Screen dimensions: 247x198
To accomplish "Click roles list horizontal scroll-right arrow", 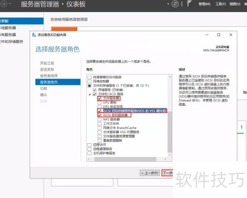I will point(165,159).
